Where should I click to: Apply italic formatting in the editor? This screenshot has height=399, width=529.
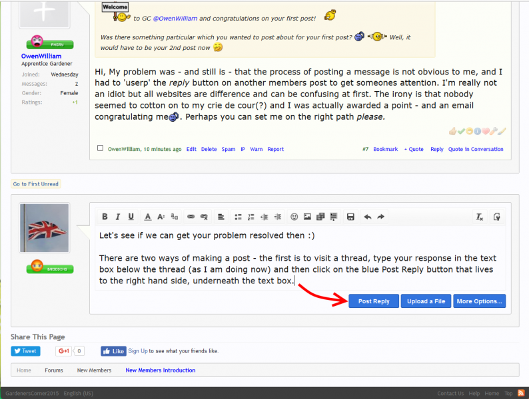click(x=118, y=217)
